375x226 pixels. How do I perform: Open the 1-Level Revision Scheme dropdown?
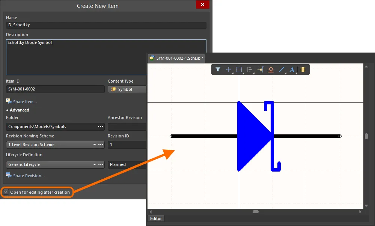[x=95, y=145]
